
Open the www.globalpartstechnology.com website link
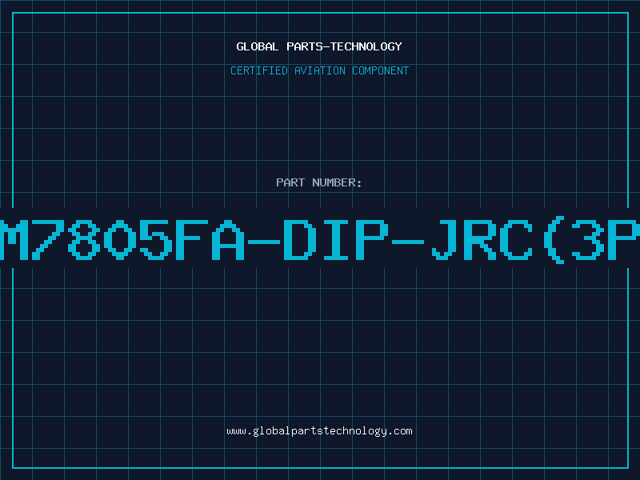coord(319,431)
